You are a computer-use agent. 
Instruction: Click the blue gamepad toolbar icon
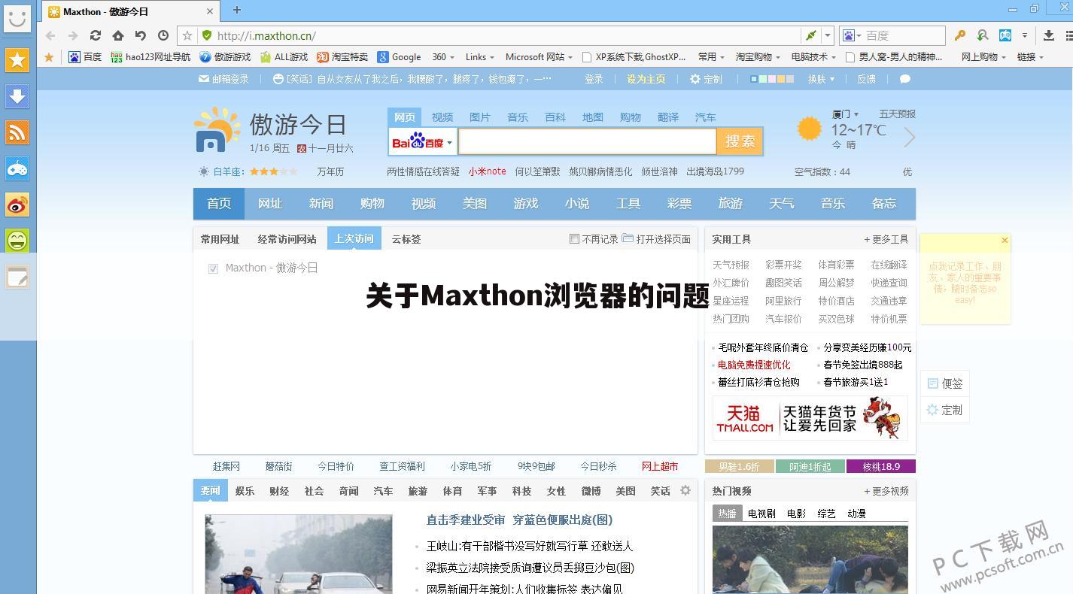point(1005,35)
